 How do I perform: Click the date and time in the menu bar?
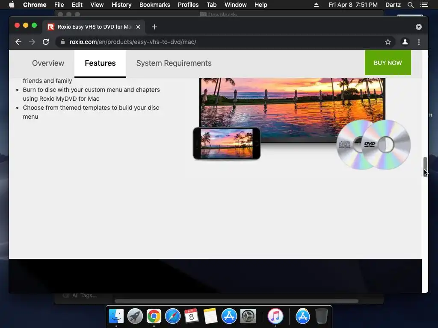[x=353, y=5]
